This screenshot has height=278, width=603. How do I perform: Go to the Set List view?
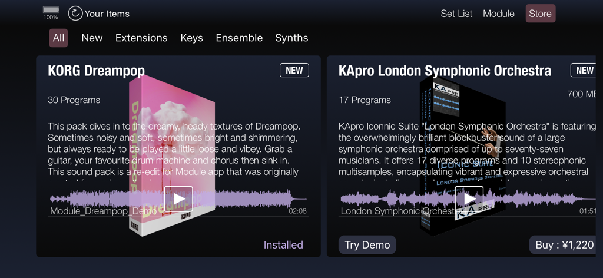(x=456, y=14)
